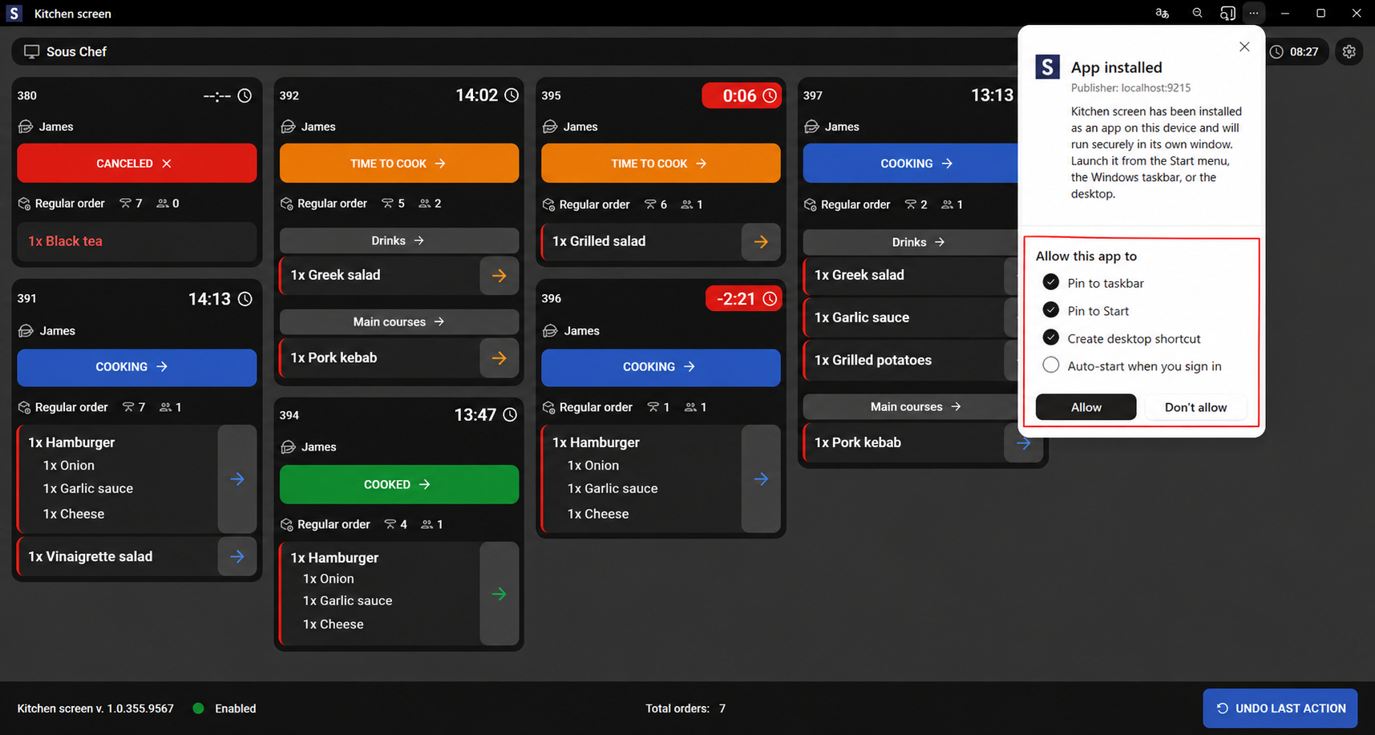This screenshot has width=1375, height=735.
Task: Click the Sous Chef monitor icon
Action: pyautogui.click(x=31, y=51)
